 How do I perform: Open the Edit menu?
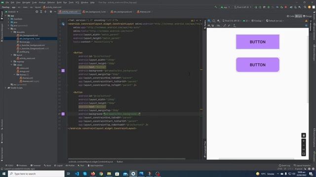(x=12, y=2)
